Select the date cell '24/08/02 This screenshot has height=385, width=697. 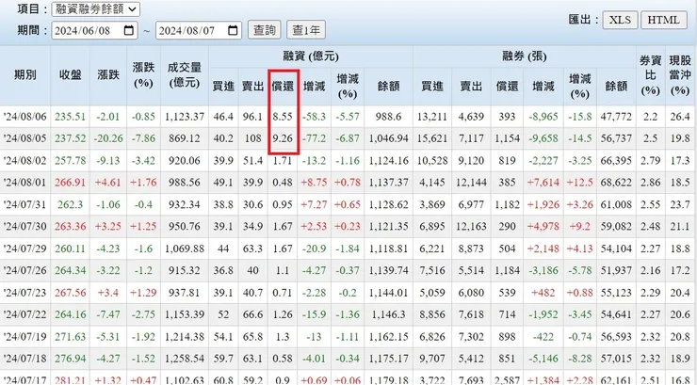tap(24, 161)
